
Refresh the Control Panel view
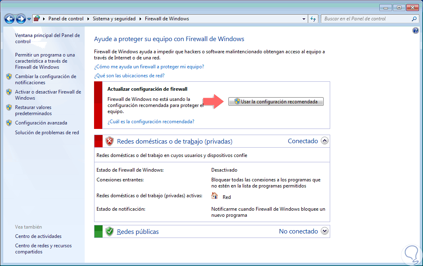tap(313, 19)
